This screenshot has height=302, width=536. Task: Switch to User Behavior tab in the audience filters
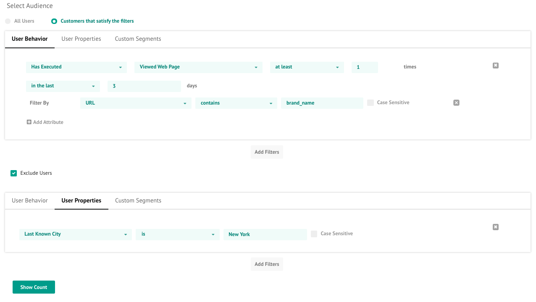tap(30, 39)
